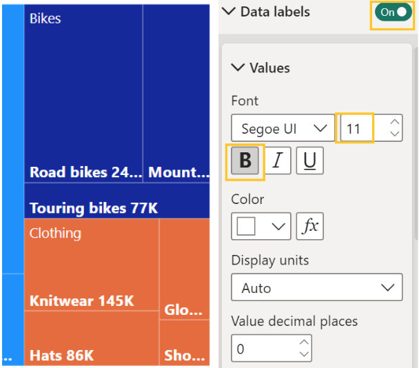Increase value decimal places with up arrow
The image size is (419, 368).
coord(304,343)
